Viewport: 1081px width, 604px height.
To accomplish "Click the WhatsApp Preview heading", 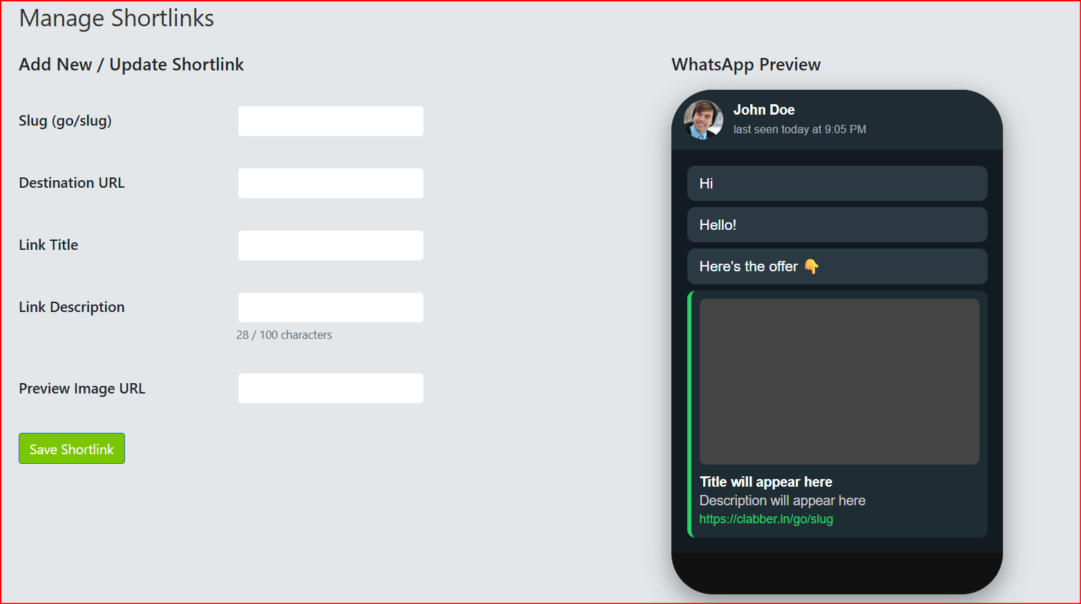I will point(746,64).
